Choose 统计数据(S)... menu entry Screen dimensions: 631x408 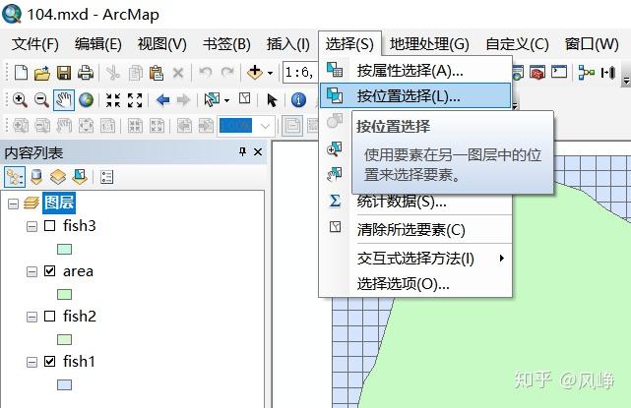[x=415, y=201]
